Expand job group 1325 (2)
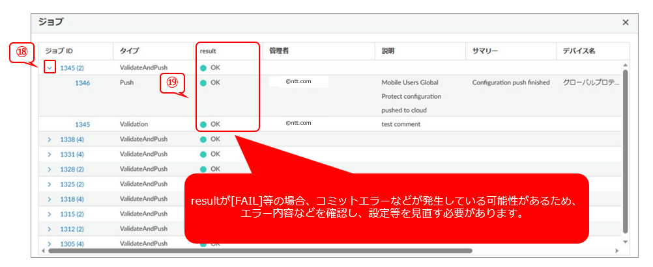 pos(50,184)
